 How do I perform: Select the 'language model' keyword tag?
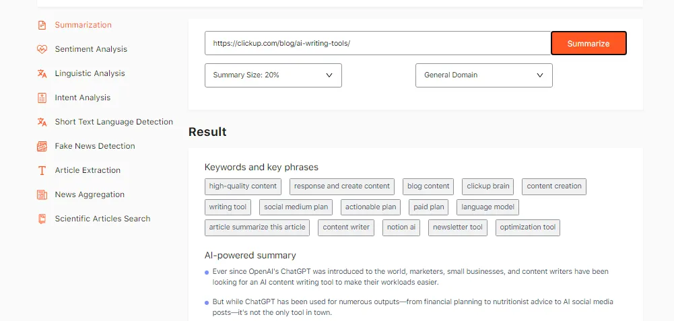pyautogui.click(x=487, y=207)
